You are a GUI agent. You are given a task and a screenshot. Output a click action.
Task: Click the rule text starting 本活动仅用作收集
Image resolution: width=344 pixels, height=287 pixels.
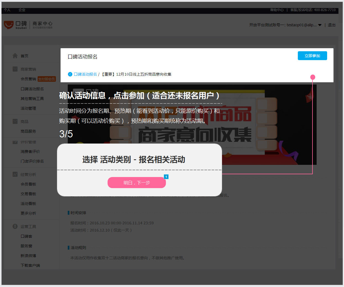127,258
